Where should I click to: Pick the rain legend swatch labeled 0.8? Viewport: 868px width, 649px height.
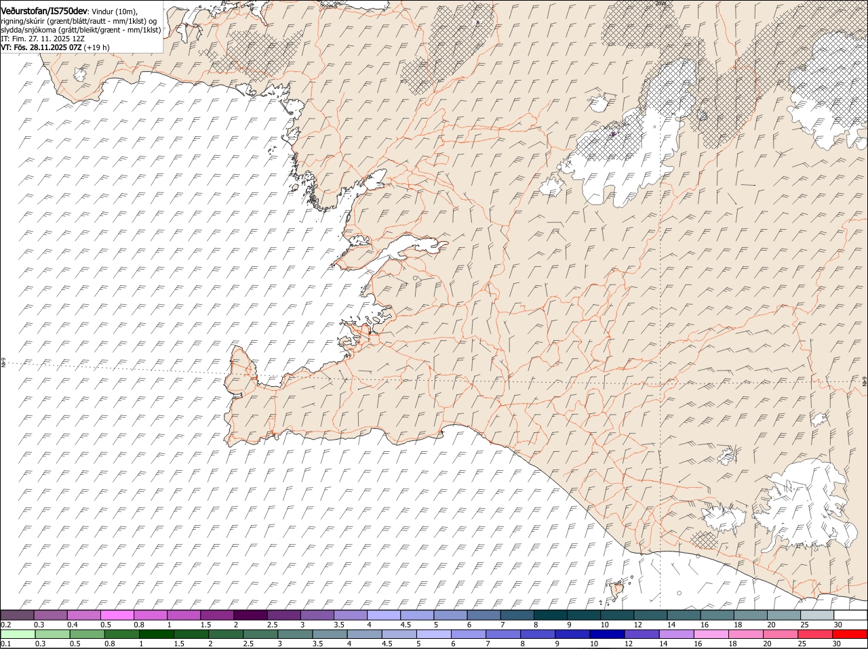coord(121,634)
